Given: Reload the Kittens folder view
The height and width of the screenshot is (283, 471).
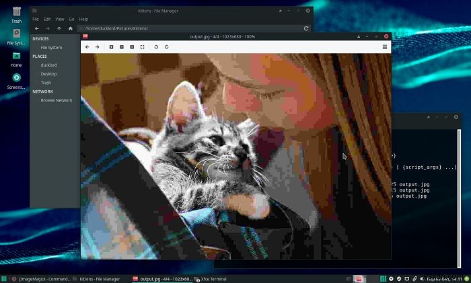Looking at the screenshot, I should [306, 28].
